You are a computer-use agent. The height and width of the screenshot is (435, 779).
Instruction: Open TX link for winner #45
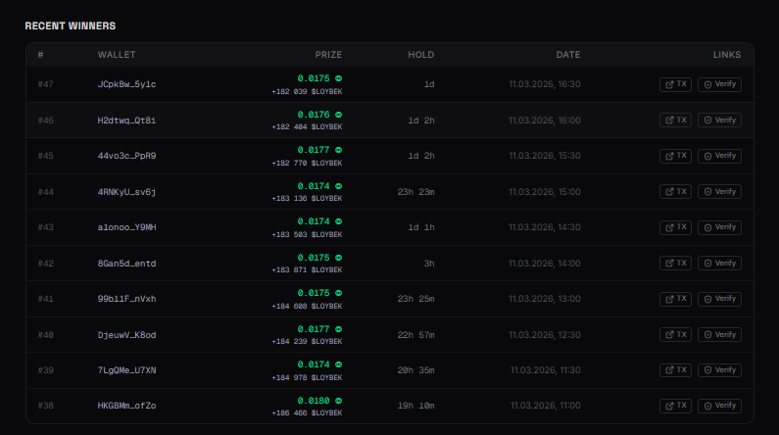click(x=675, y=156)
